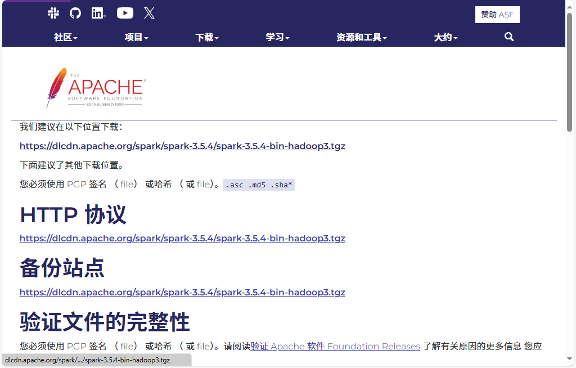Expand the 大约 dropdown menu
The height and width of the screenshot is (368, 576).
tap(445, 38)
